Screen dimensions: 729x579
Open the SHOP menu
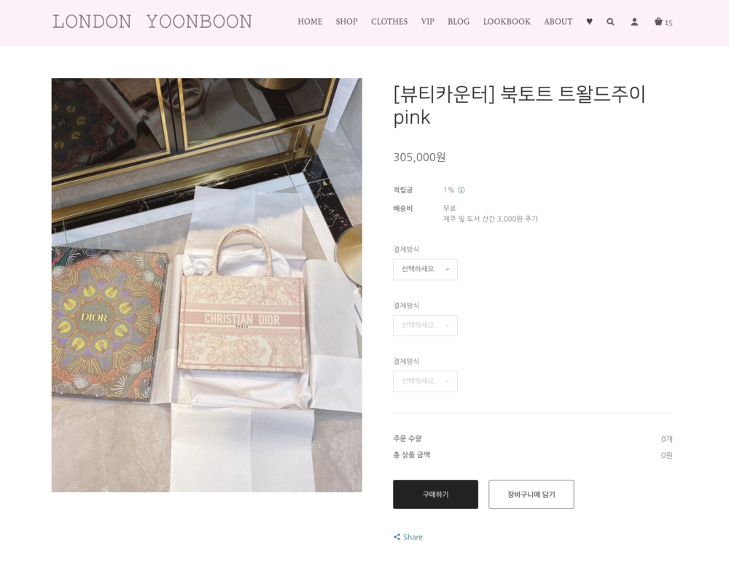point(346,21)
